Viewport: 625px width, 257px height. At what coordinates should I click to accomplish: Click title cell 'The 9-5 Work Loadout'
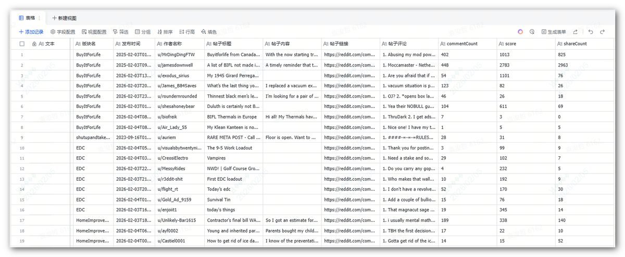(234, 148)
